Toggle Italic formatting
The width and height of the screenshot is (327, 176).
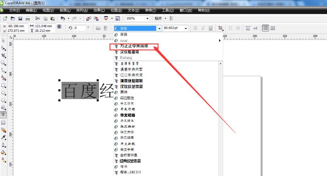pyautogui.click(x=203, y=28)
